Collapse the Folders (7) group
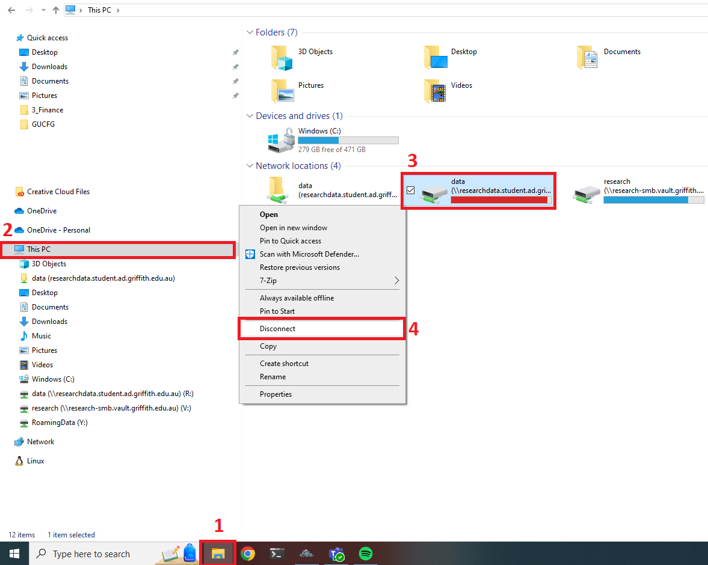 coord(250,32)
